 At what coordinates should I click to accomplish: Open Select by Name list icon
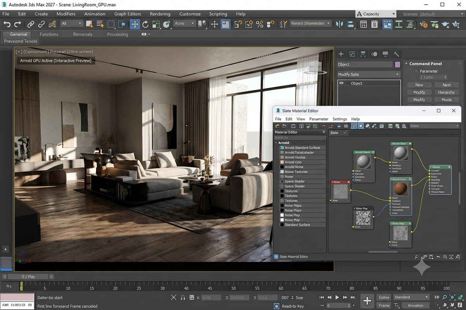tap(100, 24)
